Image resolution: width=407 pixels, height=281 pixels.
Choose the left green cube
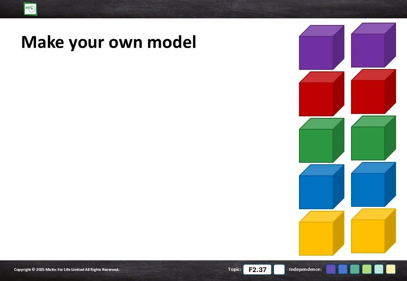pyautogui.click(x=322, y=140)
